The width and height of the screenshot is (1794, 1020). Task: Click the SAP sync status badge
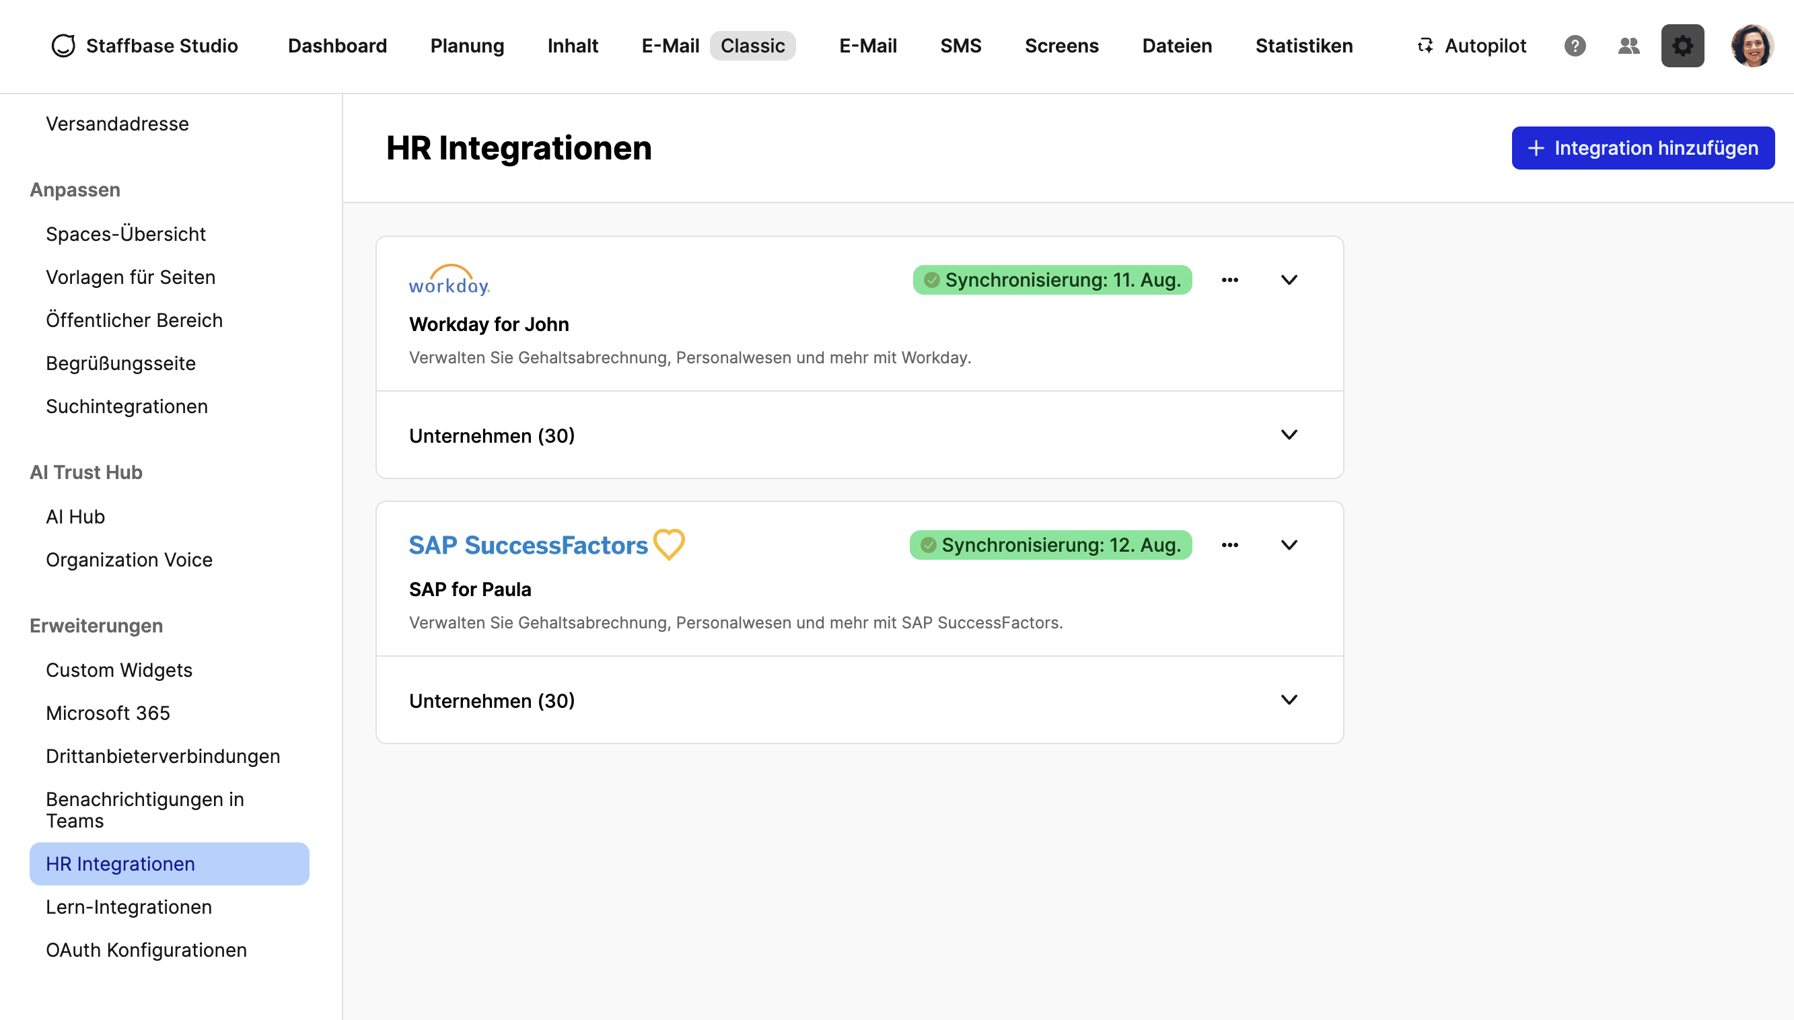(1050, 545)
